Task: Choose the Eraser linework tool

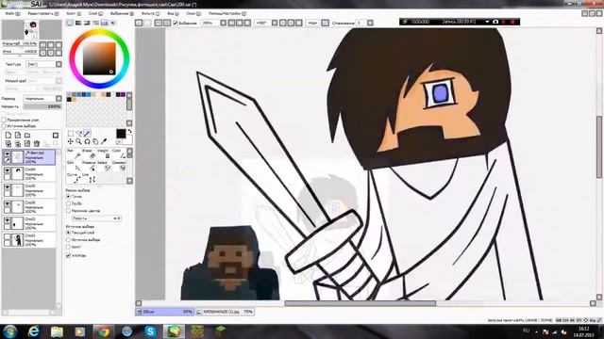Action: (89, 154)
